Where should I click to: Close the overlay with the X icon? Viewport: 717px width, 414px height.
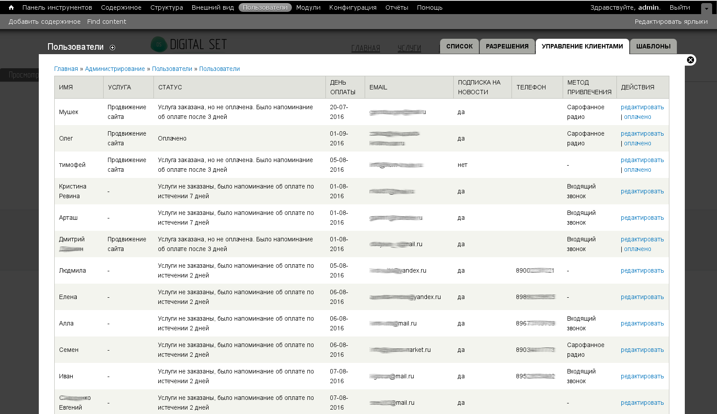691,60
